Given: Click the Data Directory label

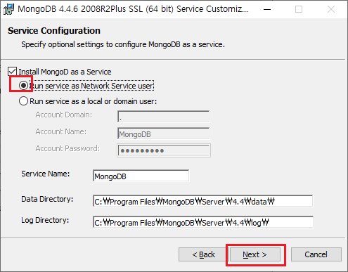Looking at the screenshot, I should [47, 199].
